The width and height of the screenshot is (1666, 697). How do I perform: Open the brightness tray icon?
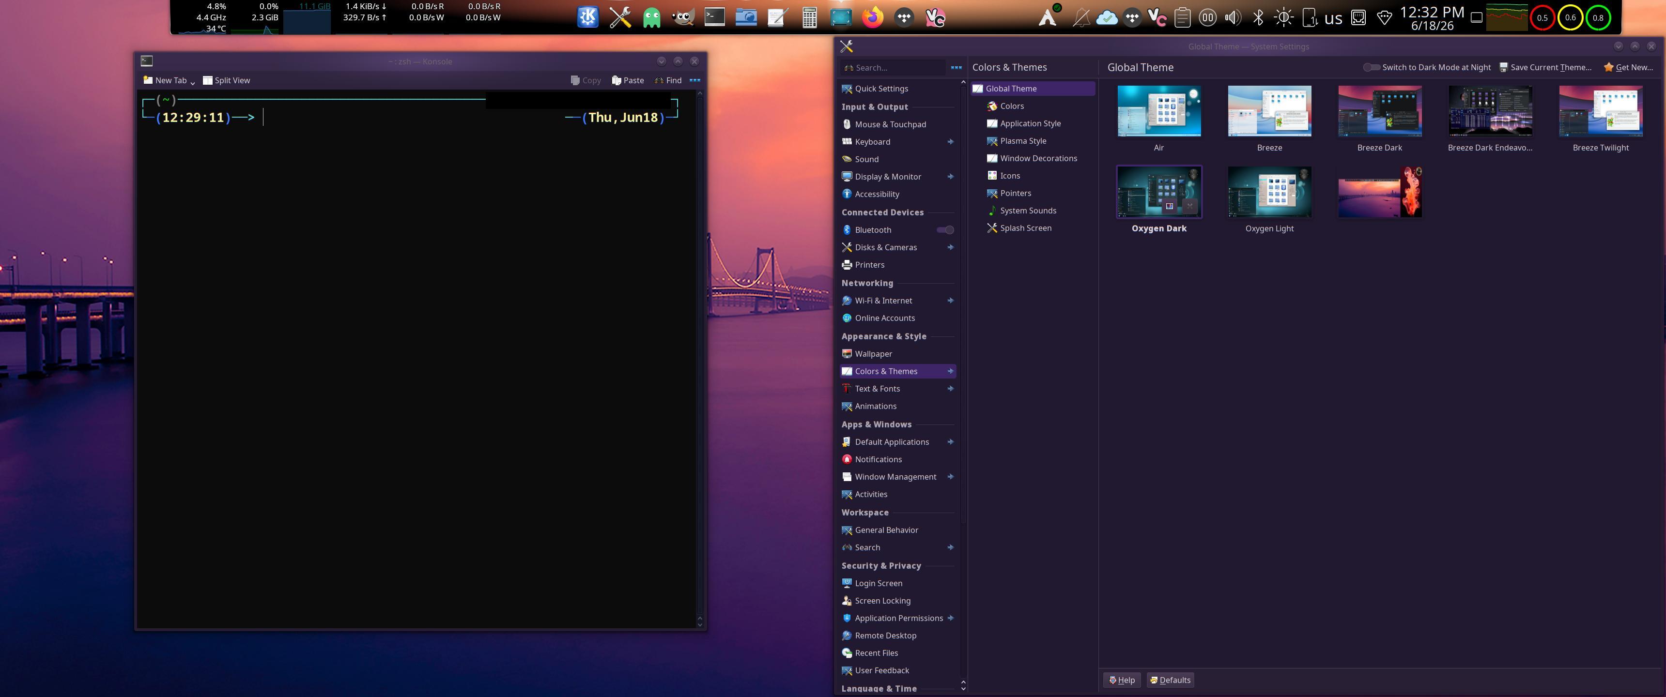pyautogui.click(x=1284, y=17)
